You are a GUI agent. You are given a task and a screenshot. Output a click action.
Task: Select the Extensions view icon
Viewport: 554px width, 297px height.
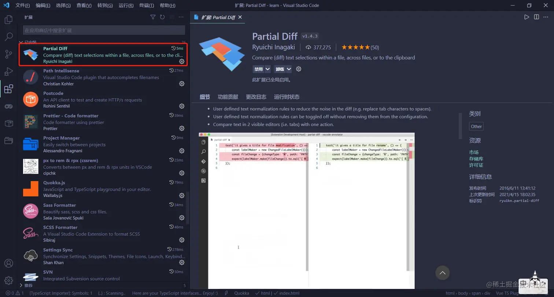[9, 89]
